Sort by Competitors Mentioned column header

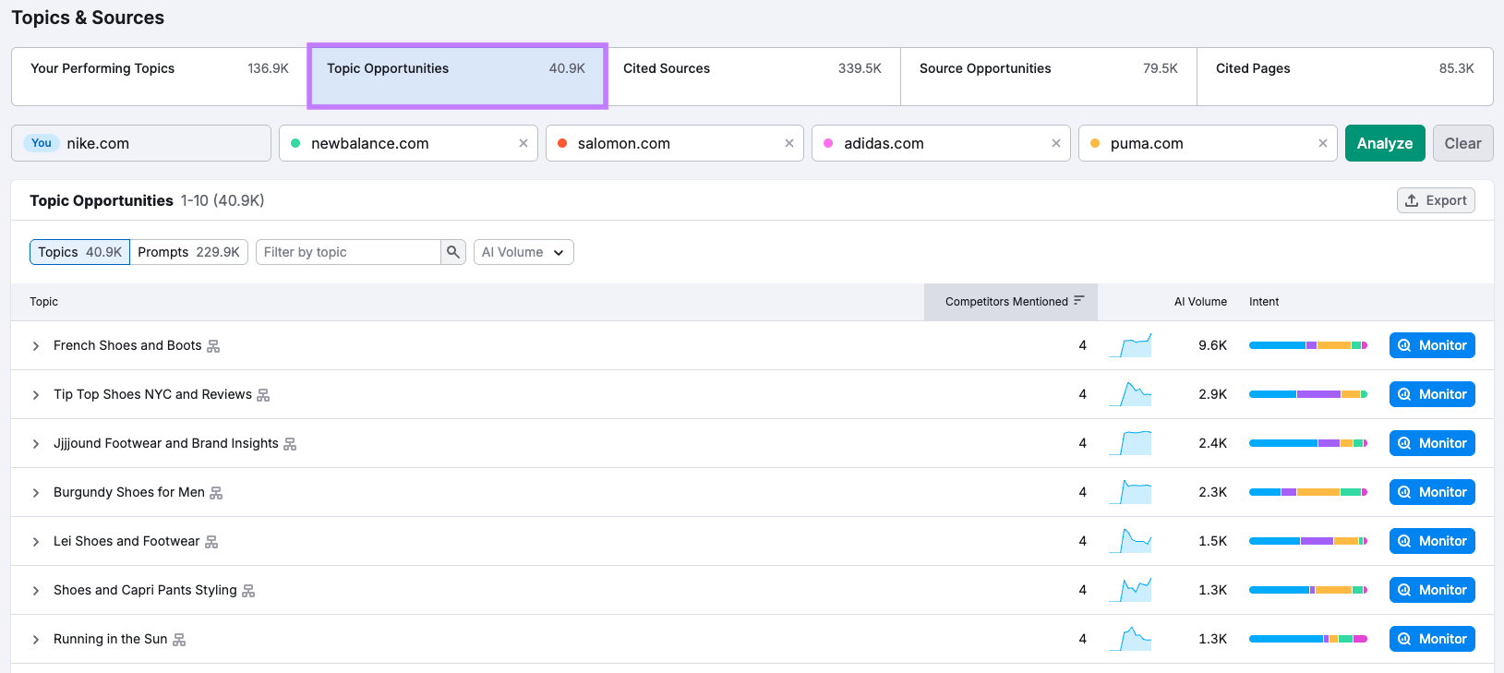1011,302
